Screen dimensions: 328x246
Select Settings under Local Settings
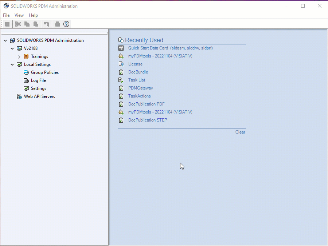[38, 88]
